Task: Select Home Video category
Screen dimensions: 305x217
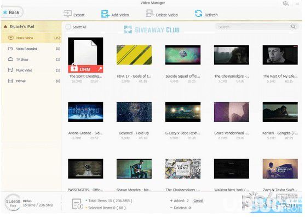Action: tap(31, 38)
